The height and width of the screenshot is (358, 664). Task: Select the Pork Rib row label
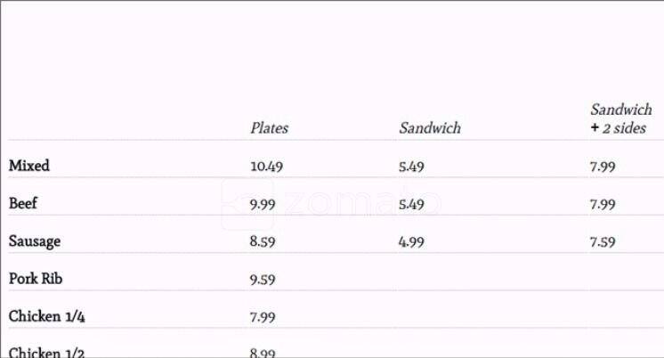(x=36, y=279)
